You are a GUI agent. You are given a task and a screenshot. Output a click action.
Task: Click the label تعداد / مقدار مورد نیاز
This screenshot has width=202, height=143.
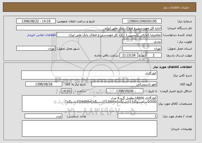click(177, 116)
